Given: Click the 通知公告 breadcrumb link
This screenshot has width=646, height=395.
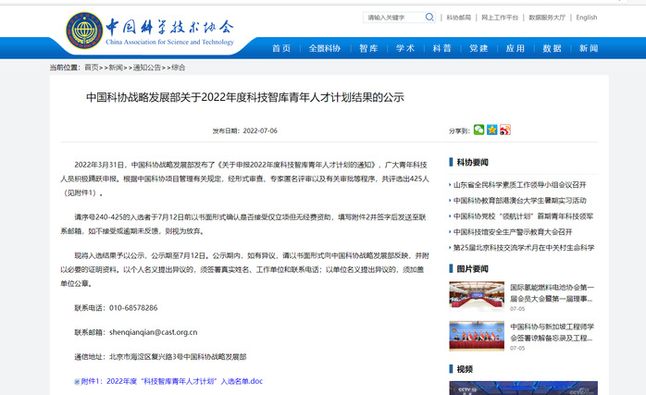Looking at the screenshot, I should (x=147, y=68).
